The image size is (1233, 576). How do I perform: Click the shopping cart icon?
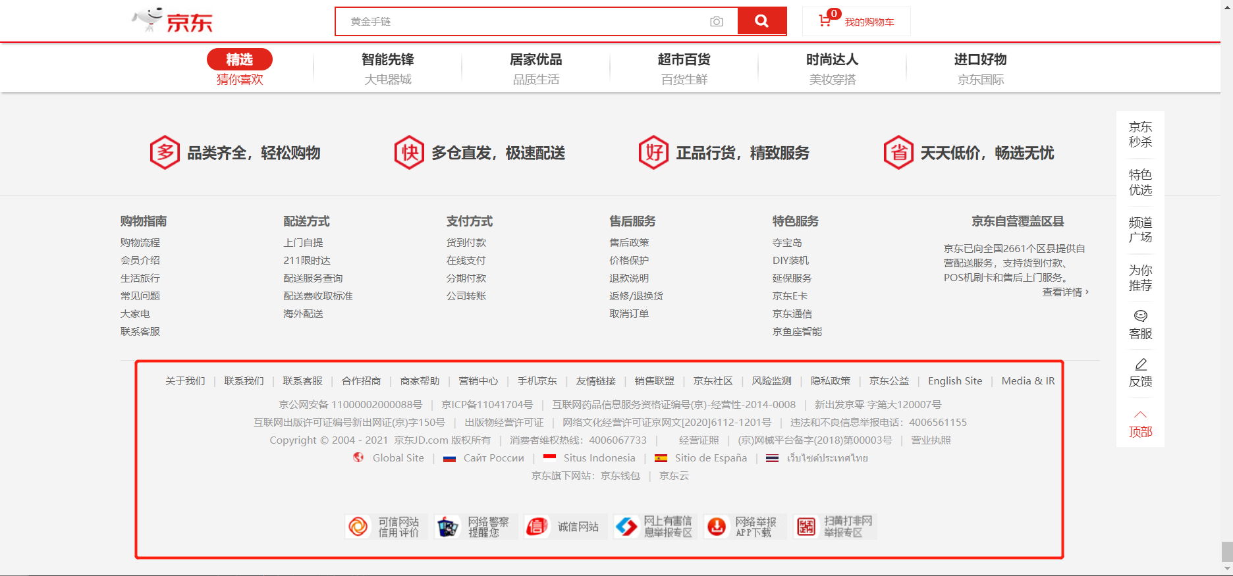coord(825,20)
